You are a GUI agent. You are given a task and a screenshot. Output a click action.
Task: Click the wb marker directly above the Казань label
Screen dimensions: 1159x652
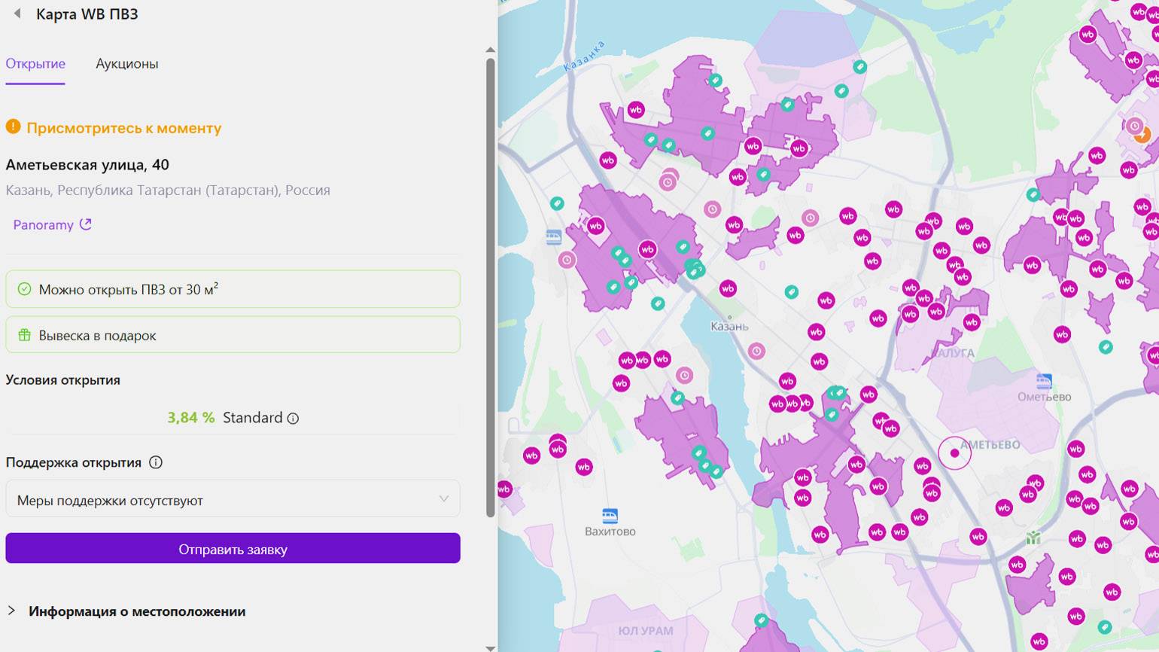(728, 288)
